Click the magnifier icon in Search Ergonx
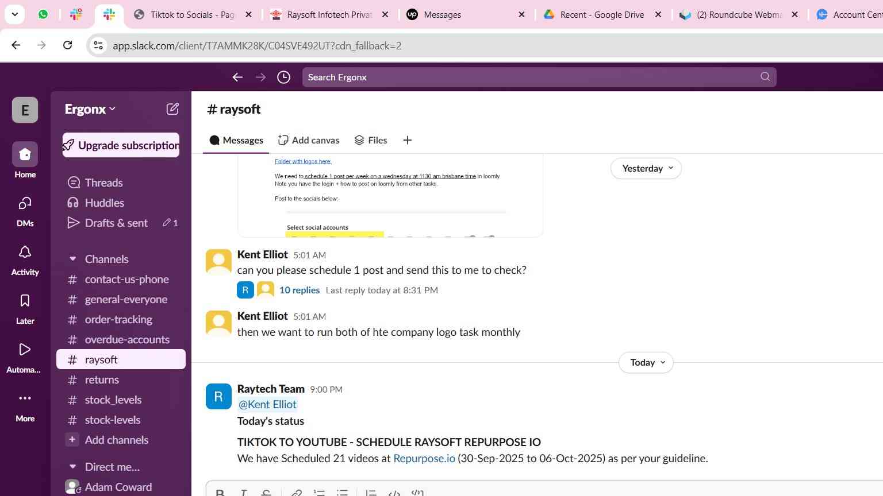Viewport: 883px width, 496px height. coord(765,77)
